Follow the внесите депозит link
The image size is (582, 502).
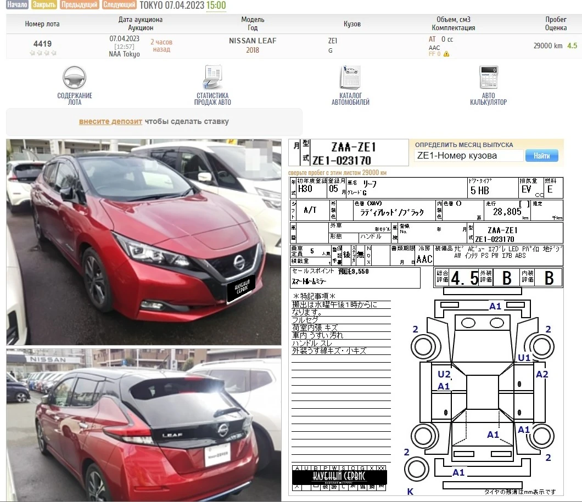[110, 121]
